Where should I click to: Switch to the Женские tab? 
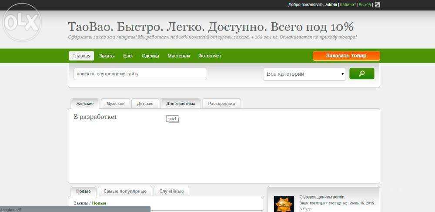(85, 104)
